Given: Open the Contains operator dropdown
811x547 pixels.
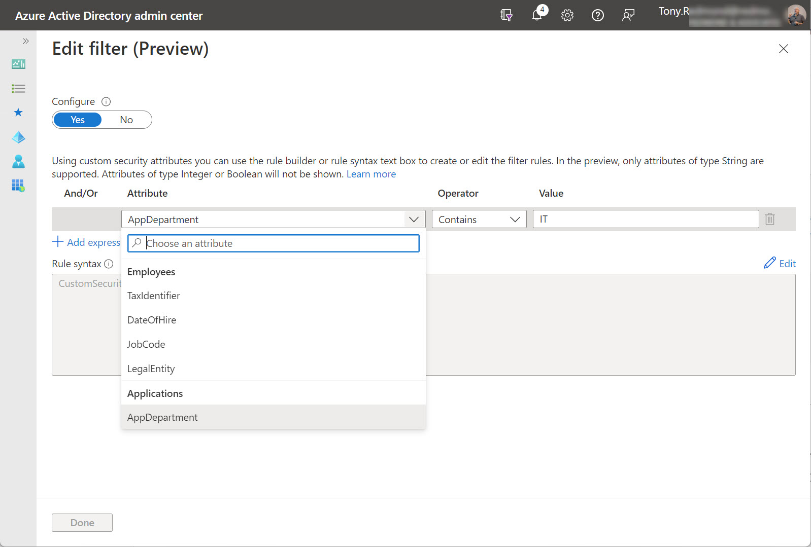Looking at the screenshot, I should pos(479,220).
